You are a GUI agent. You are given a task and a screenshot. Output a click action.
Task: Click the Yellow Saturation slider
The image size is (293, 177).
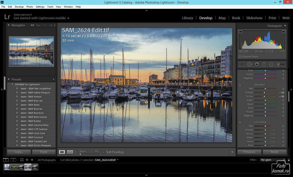click(265, 96)
